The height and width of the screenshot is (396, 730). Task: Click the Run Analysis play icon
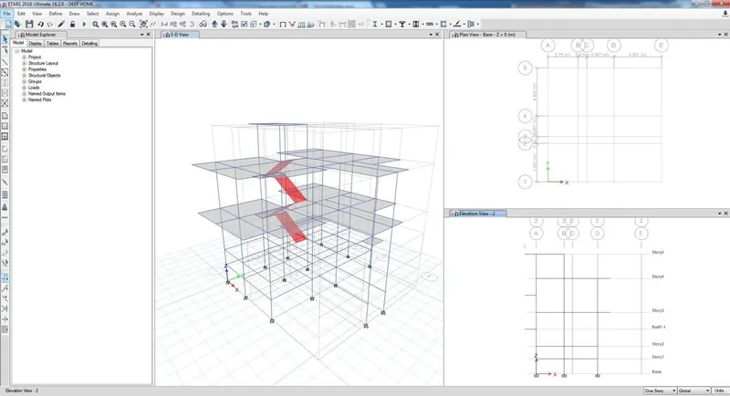84,24
